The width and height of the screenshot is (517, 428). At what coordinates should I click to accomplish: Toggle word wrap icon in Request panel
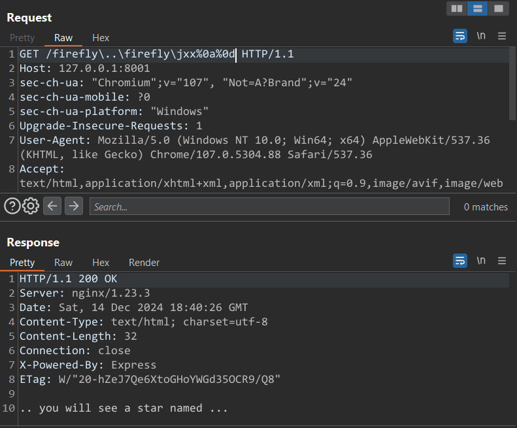click(x=460, y=36)
